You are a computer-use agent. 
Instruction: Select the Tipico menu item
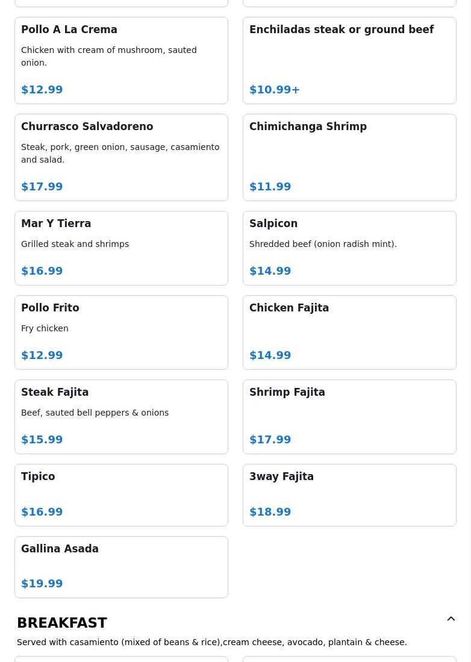121,495
